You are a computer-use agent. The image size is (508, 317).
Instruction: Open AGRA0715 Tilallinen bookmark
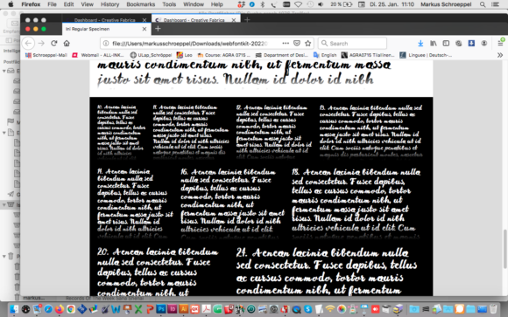[368, 55]
